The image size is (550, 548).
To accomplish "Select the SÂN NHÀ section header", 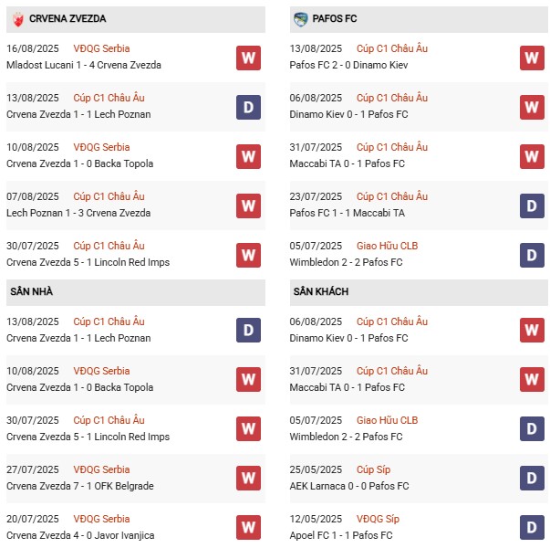I will pyautogui.click(x=31, y=291).
